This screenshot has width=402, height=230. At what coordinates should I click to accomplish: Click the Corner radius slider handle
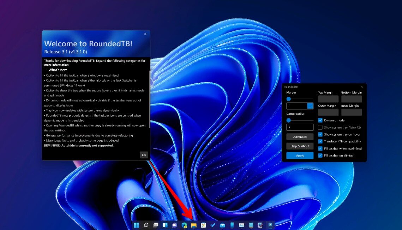289,120
